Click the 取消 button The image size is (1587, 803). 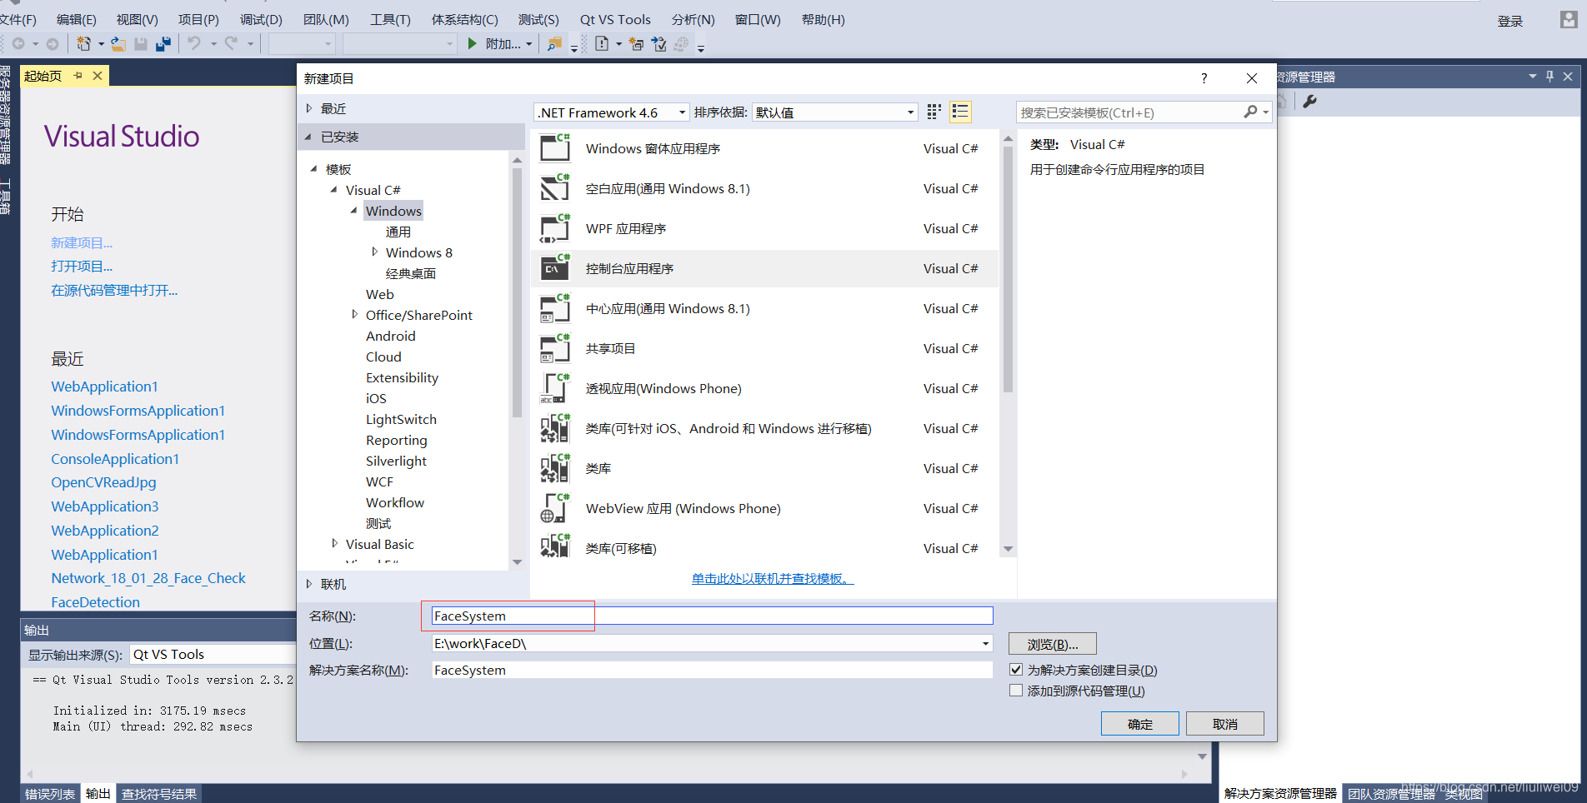(x=1224, y=724)
